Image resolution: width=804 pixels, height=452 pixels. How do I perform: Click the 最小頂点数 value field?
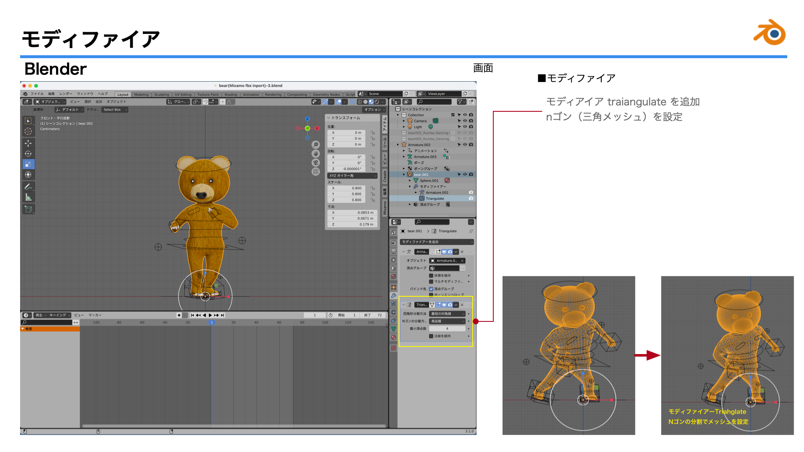(447, 329)
